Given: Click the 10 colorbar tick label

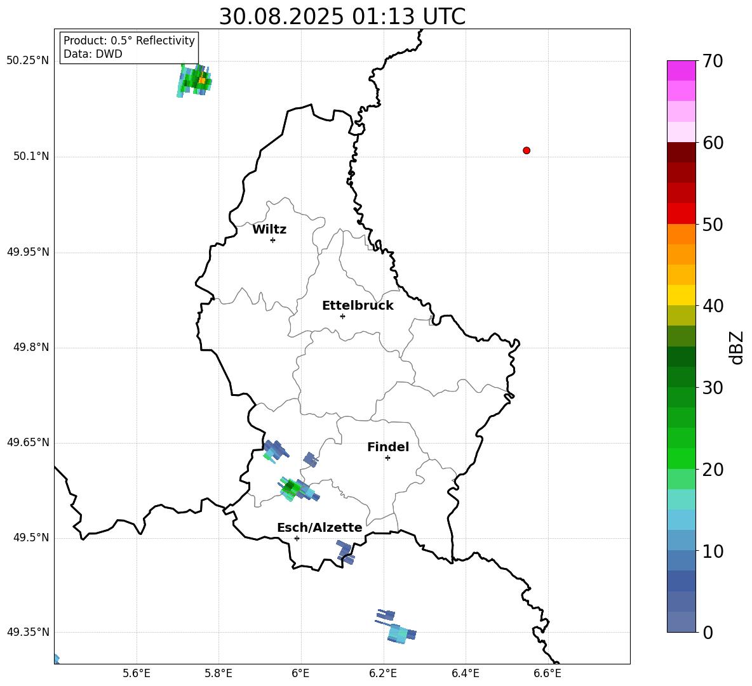Looking at the screenshot, I should click(x=713, y=551).
